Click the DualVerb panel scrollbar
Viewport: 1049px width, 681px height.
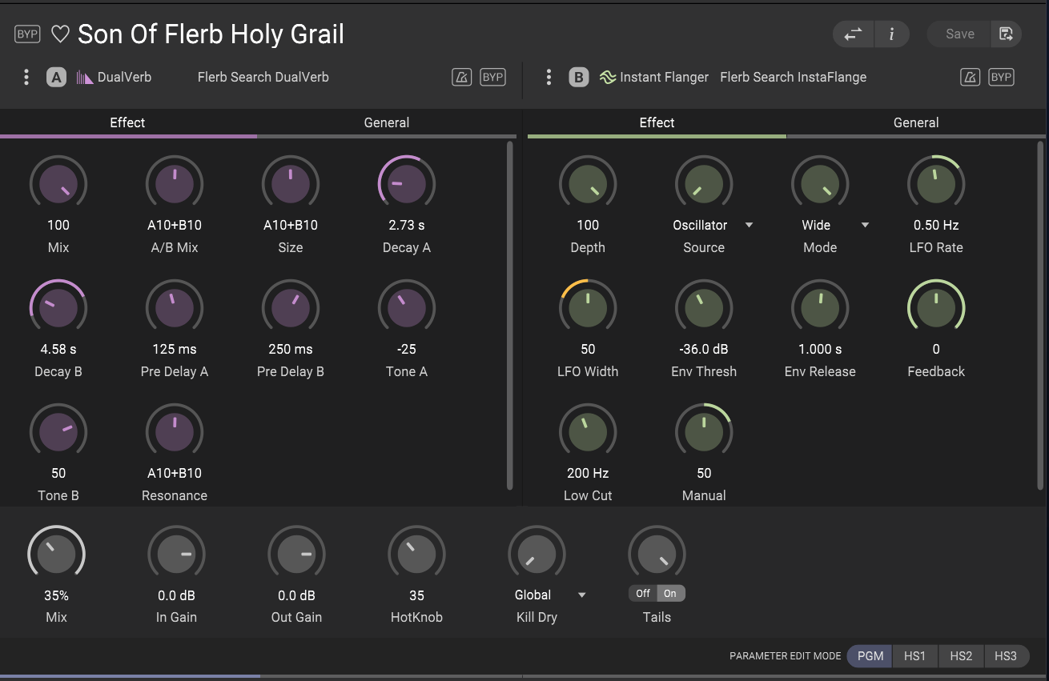[510, 316]
